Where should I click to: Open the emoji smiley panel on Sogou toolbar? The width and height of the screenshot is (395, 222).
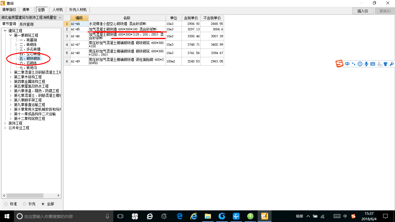(360, 64)
